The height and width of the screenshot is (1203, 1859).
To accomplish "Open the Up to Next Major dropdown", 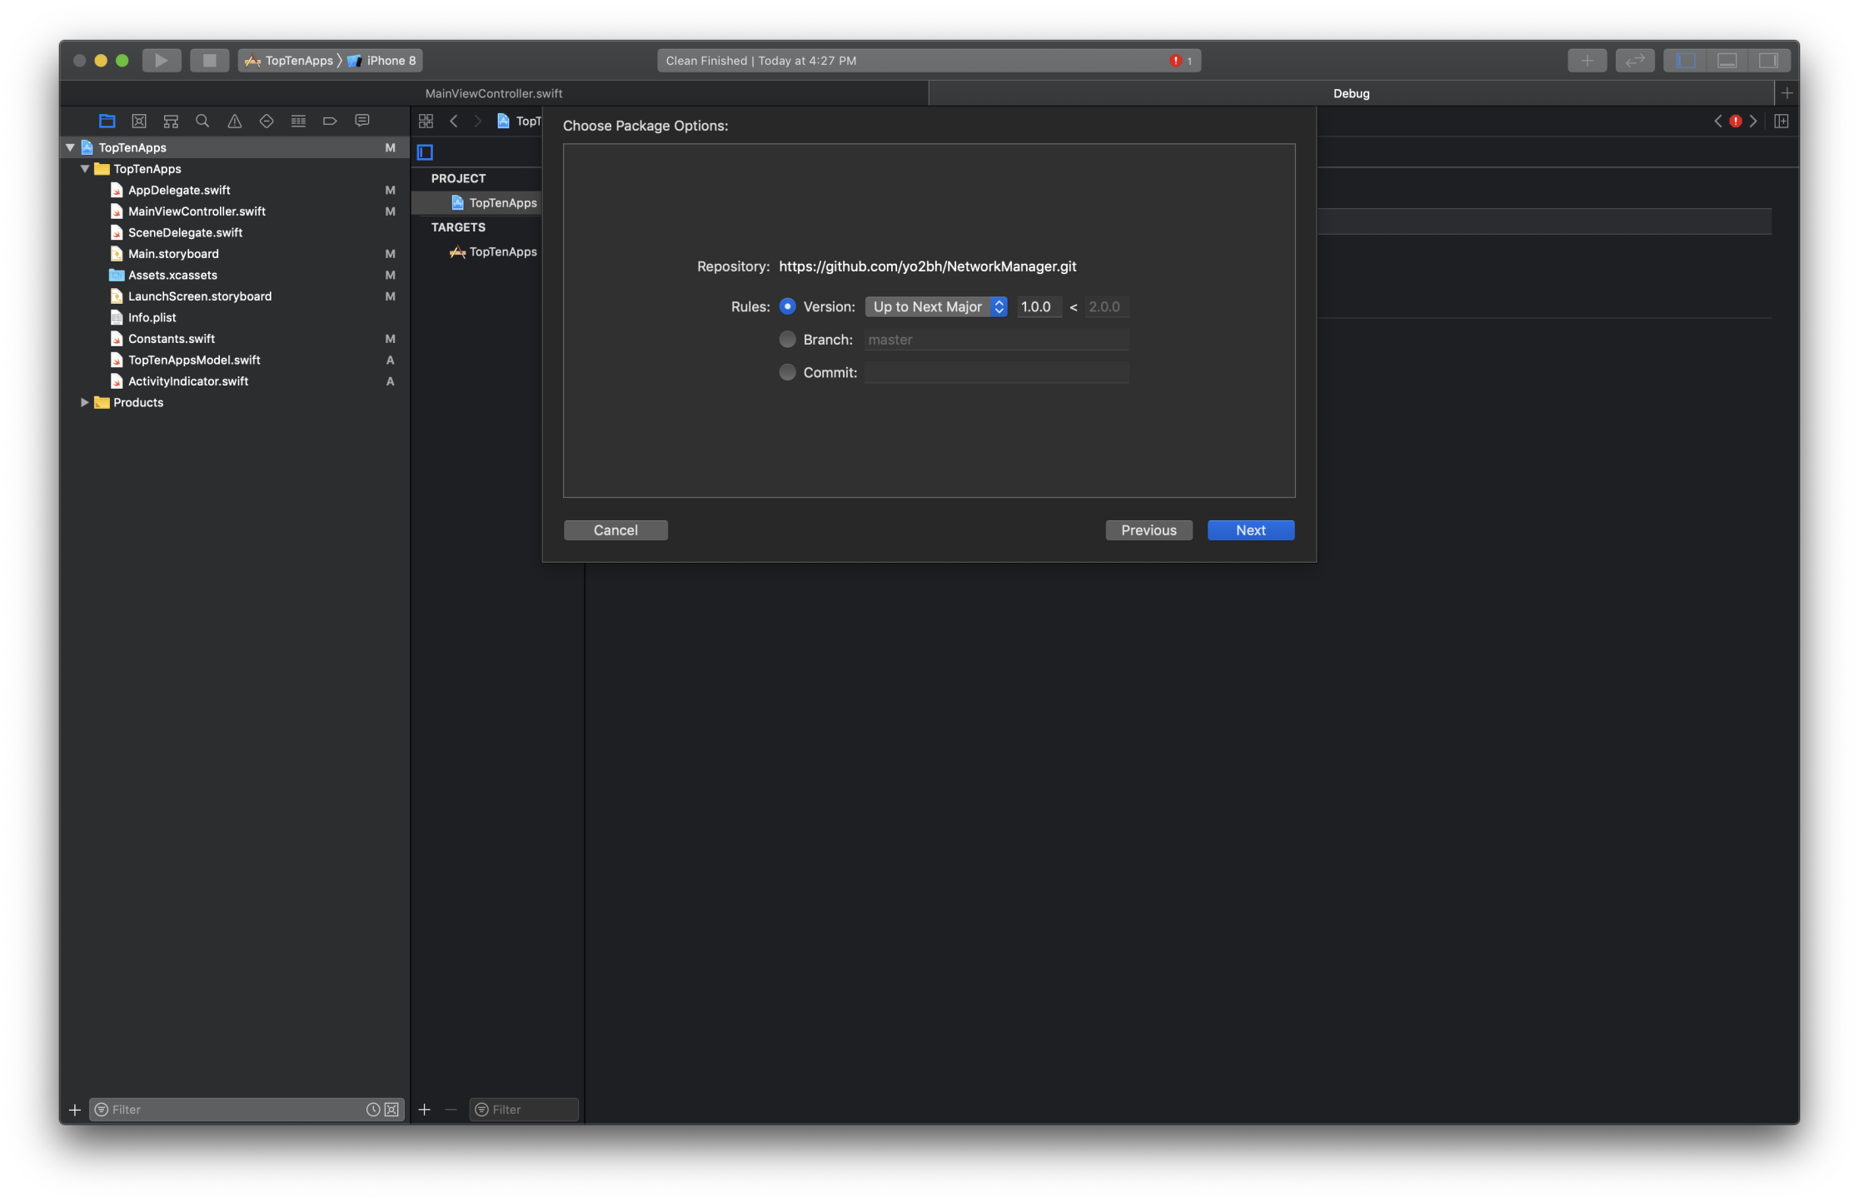I will point(935,306).
